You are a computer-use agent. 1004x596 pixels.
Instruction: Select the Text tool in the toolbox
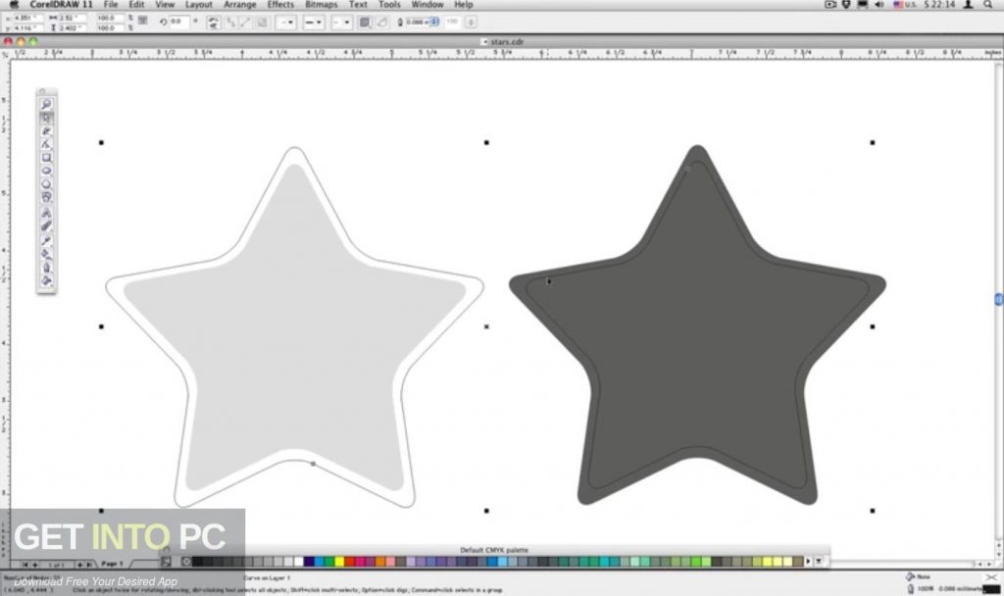(46, 213)
